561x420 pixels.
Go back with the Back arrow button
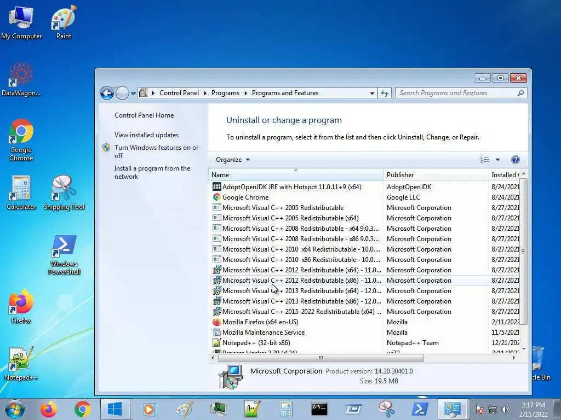point(107,93)
